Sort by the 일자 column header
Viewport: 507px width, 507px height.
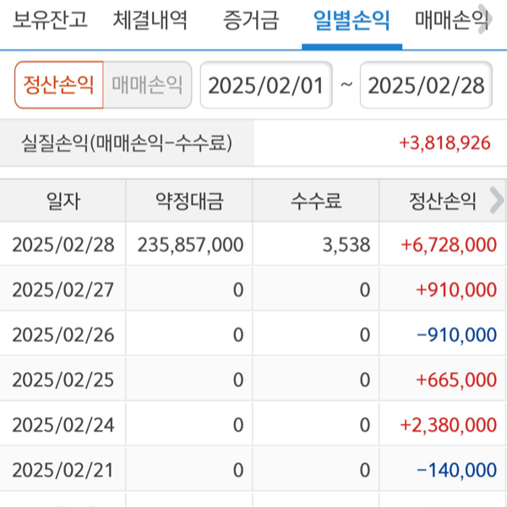point(63,201)
